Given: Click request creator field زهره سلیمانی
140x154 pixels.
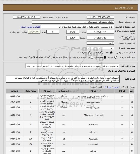Looking at the screenshot, I should 77,27.
